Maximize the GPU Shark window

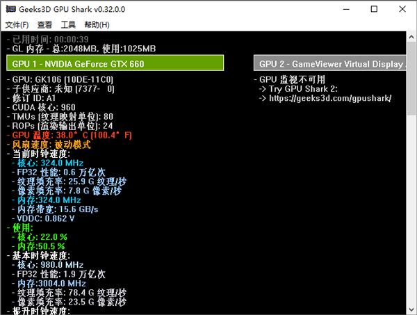pyautogui.click(x=374, y=9)
